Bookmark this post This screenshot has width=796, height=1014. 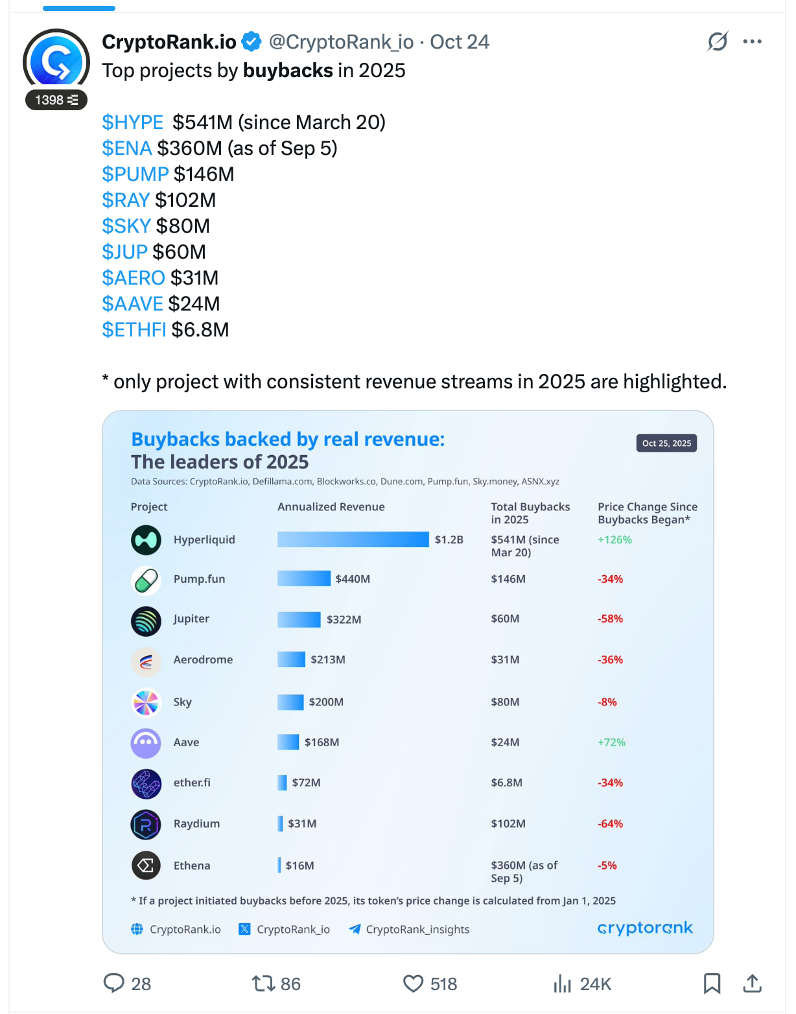pos(712,984)
